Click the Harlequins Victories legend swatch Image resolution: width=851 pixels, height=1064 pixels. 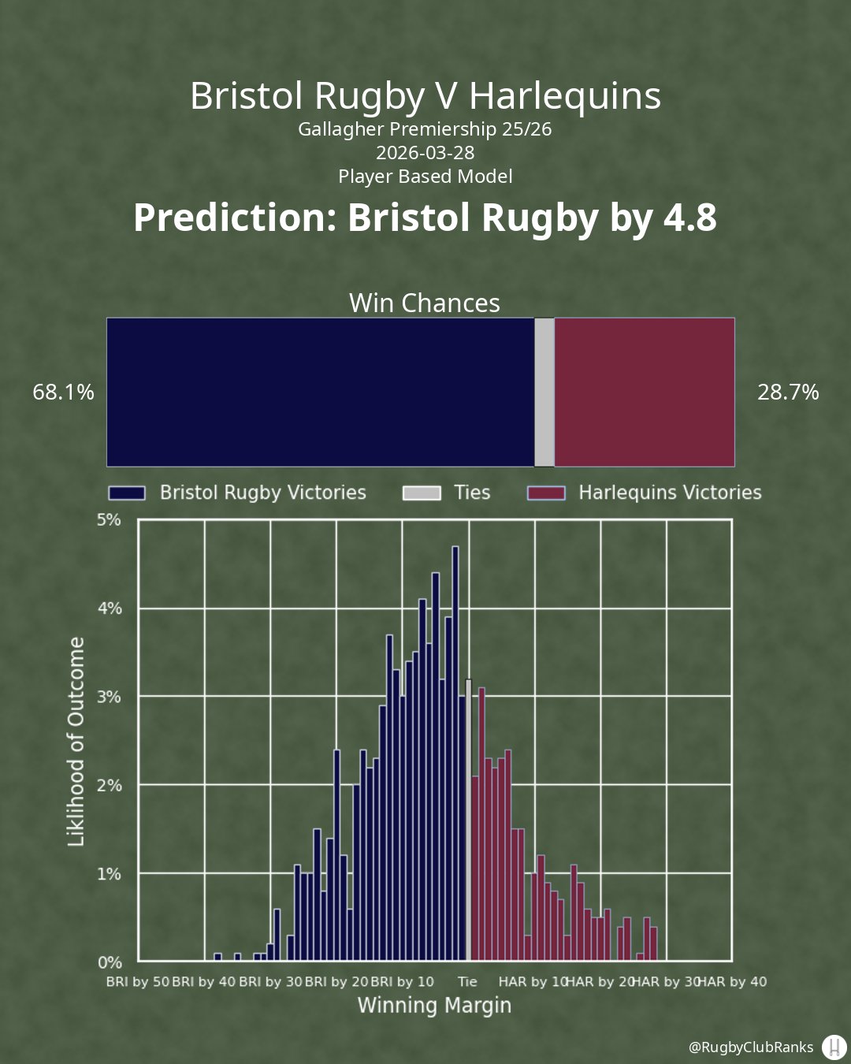click(546, 493)
